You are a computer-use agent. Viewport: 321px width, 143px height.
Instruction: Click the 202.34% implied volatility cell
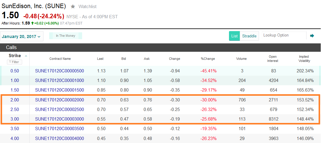(x=305, y=71)
